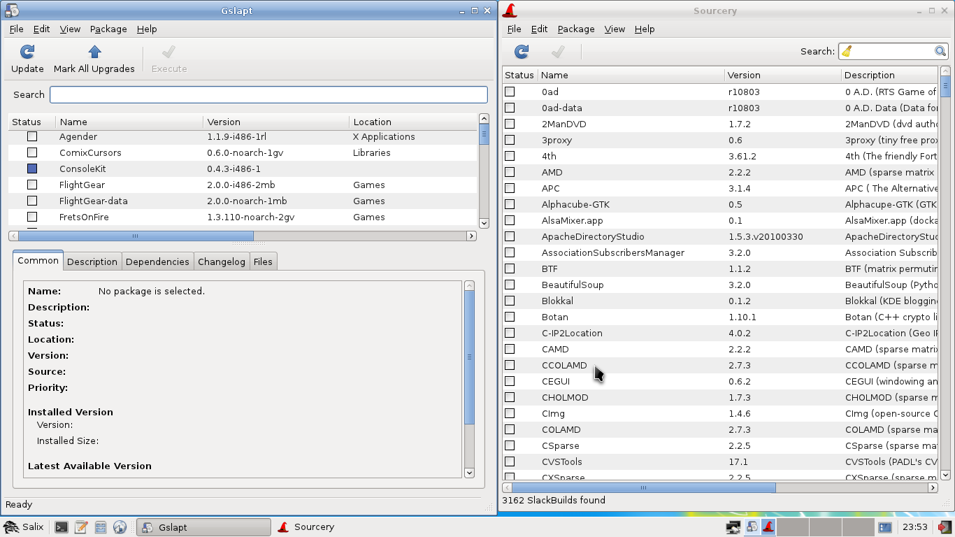The width and height of the screenshot is (955, 537).
Task: Click the refresh SlackBuilds icon in Sourcery
Action: tap(520, 51)
